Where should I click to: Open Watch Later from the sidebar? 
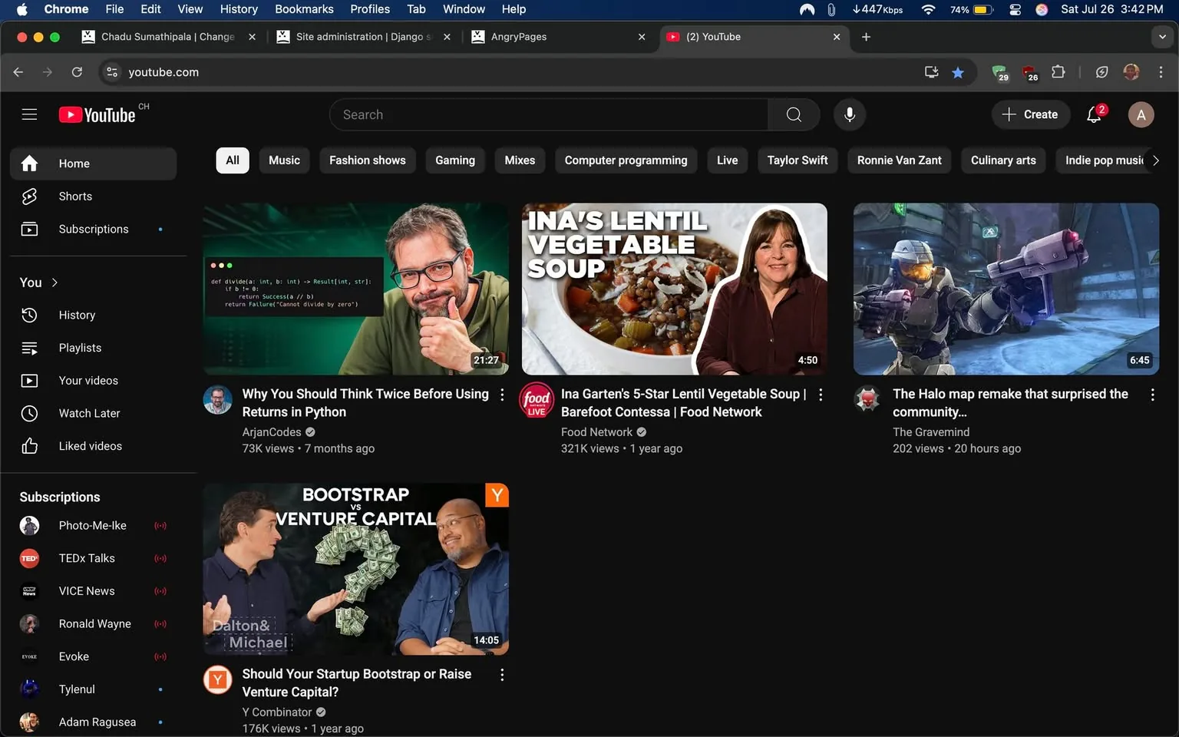pos(89,413)
